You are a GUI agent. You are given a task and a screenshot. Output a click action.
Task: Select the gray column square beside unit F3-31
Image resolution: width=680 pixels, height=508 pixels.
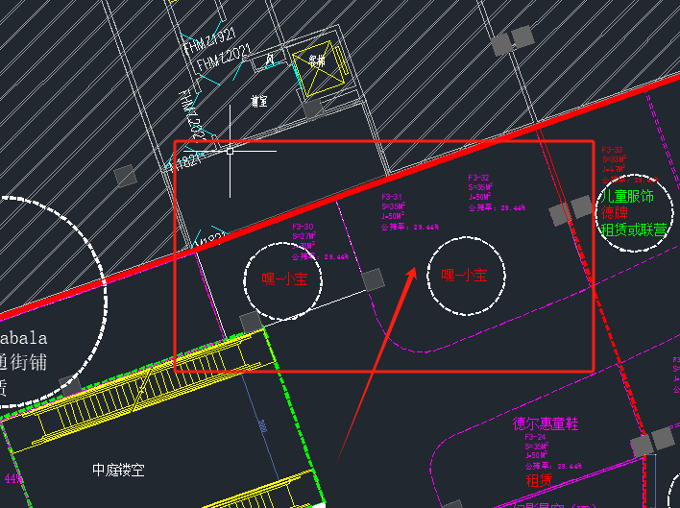point(374,279)
